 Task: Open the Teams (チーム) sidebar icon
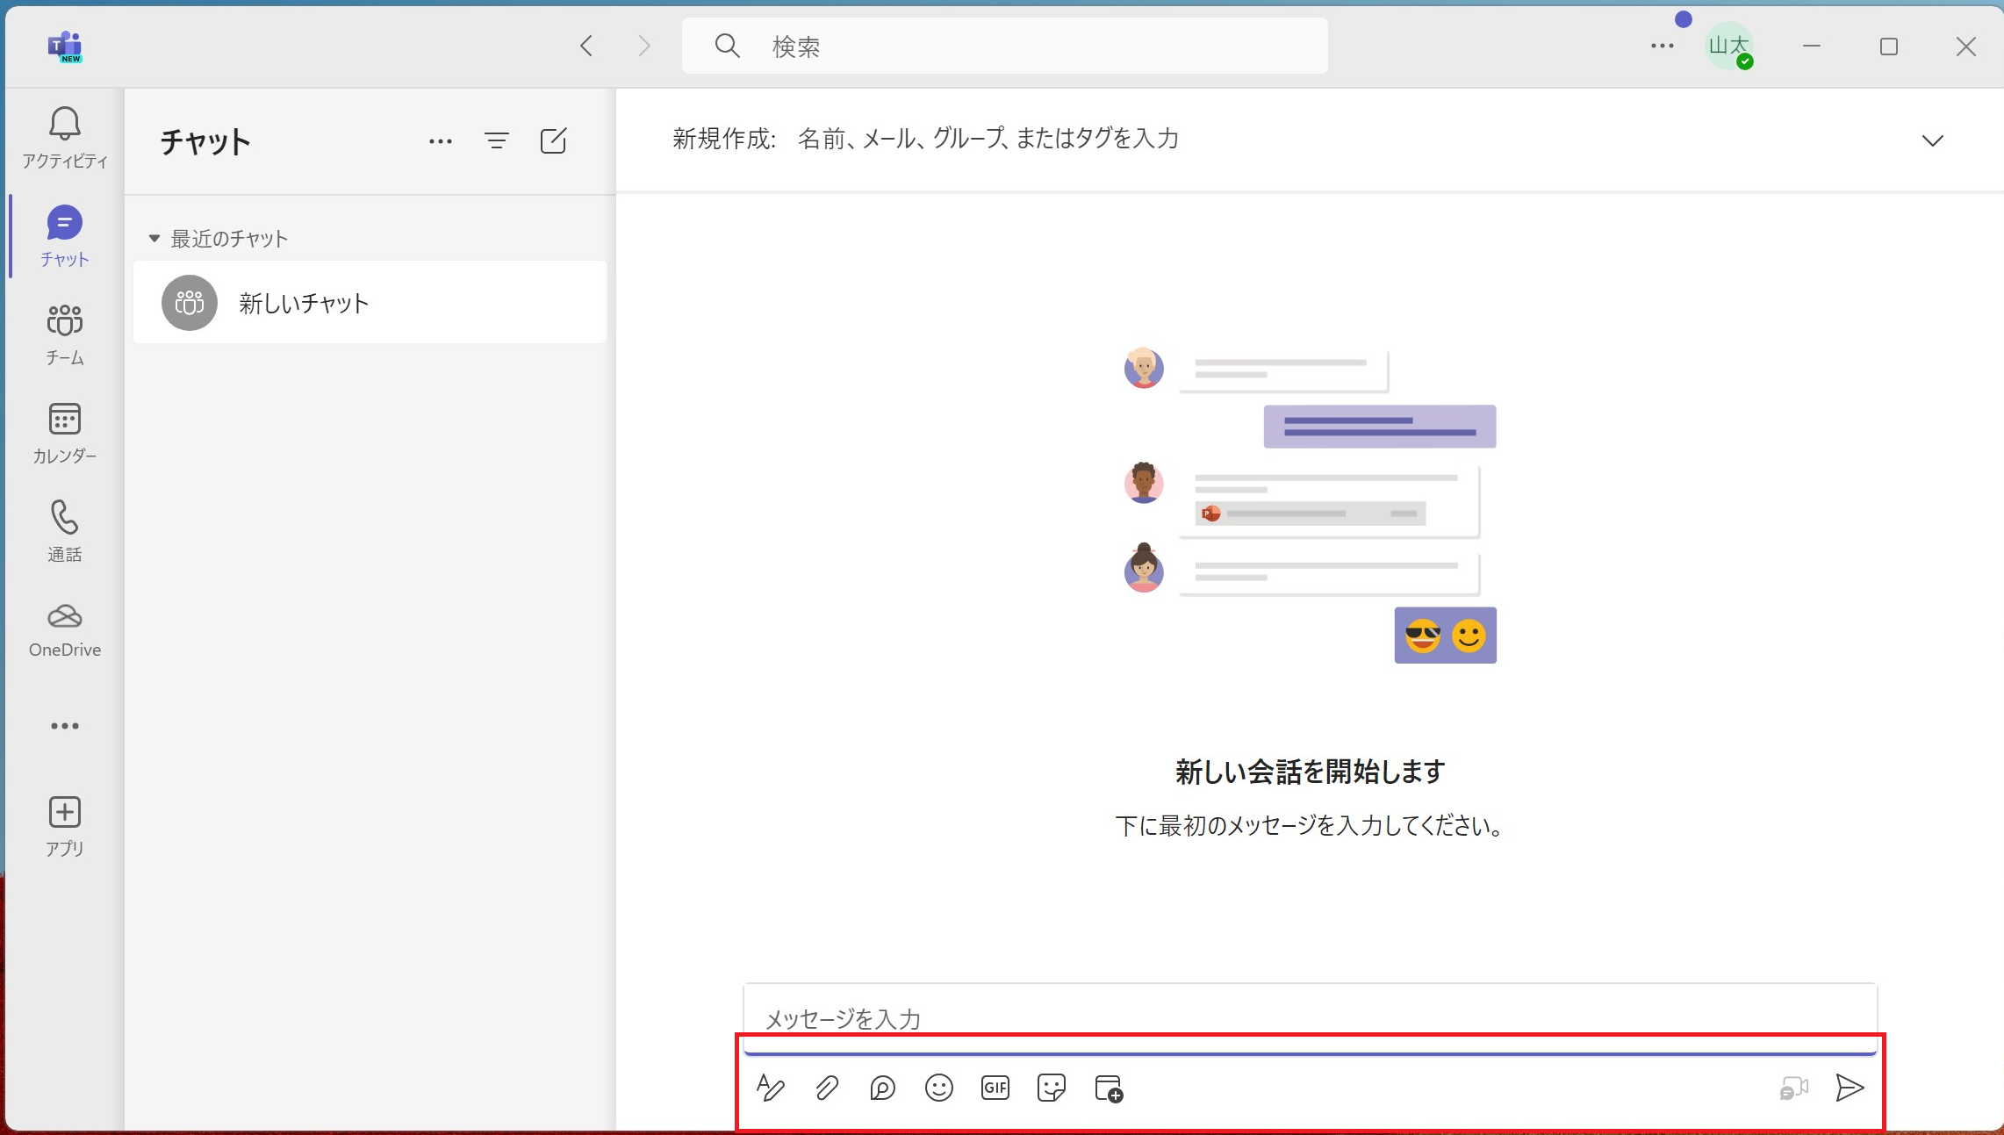tap(65, 321)
